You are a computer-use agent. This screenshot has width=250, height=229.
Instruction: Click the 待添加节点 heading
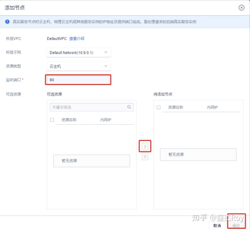point(163,94)
